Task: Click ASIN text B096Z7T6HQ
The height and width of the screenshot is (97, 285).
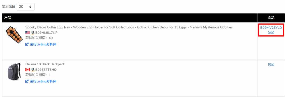Action: (x=46, y=70)
